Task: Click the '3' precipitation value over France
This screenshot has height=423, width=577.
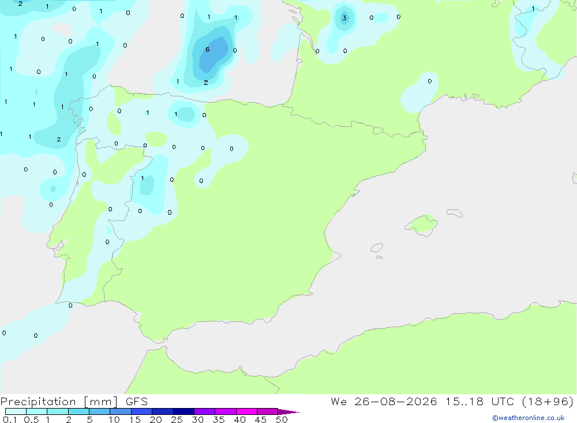Action: pyautogui.click(x=344, y=18)
